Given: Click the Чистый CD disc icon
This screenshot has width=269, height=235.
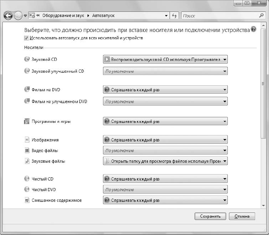Looking at the screenshot, I should [27, 179].
